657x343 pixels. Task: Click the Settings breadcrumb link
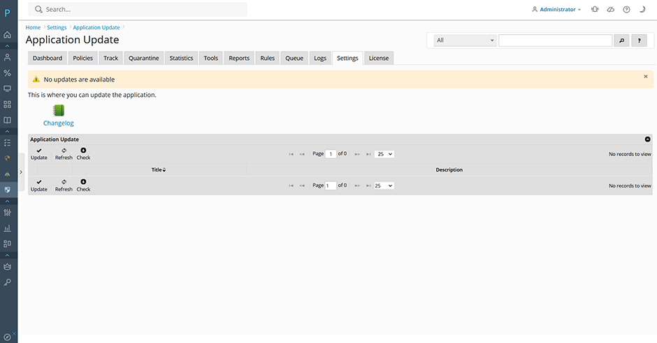[57, 28]
